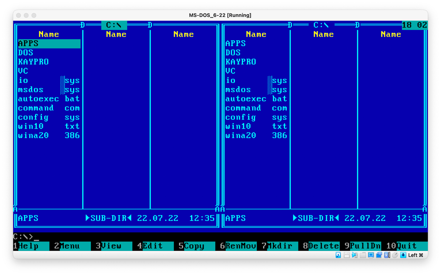Select wina20 386 in left panel
This screenshot has width=441, height=275.
click(x=49, y=136)
